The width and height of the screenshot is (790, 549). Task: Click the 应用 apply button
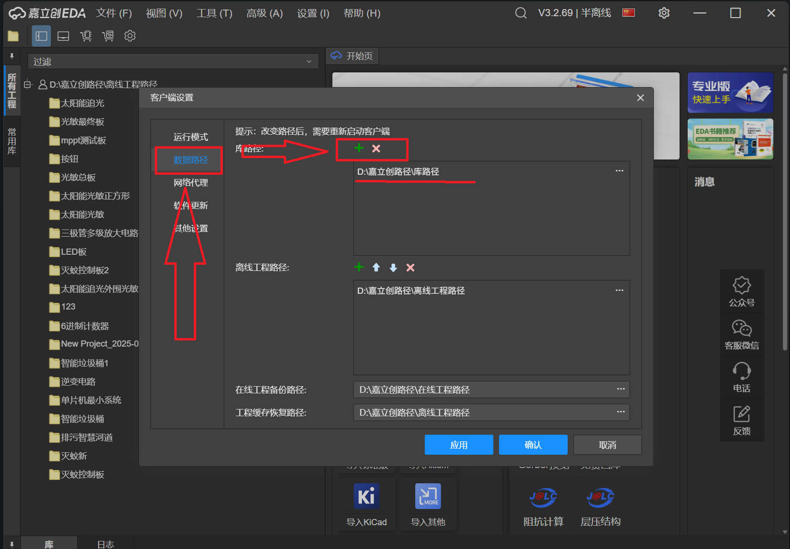(459, 445)
